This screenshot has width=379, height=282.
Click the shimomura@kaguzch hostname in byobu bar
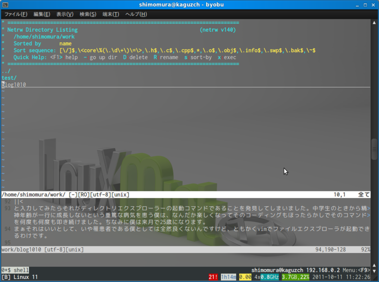pos(277,270)
